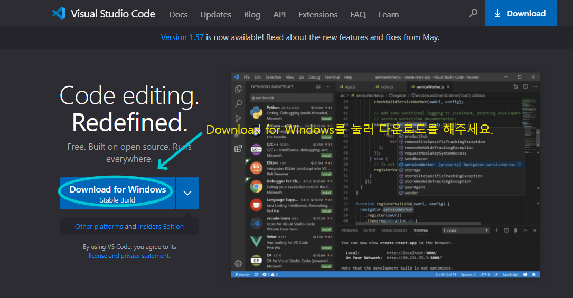Click the Visual Studio Code logo icon
The image size is (573, 298).
[59, 14]
